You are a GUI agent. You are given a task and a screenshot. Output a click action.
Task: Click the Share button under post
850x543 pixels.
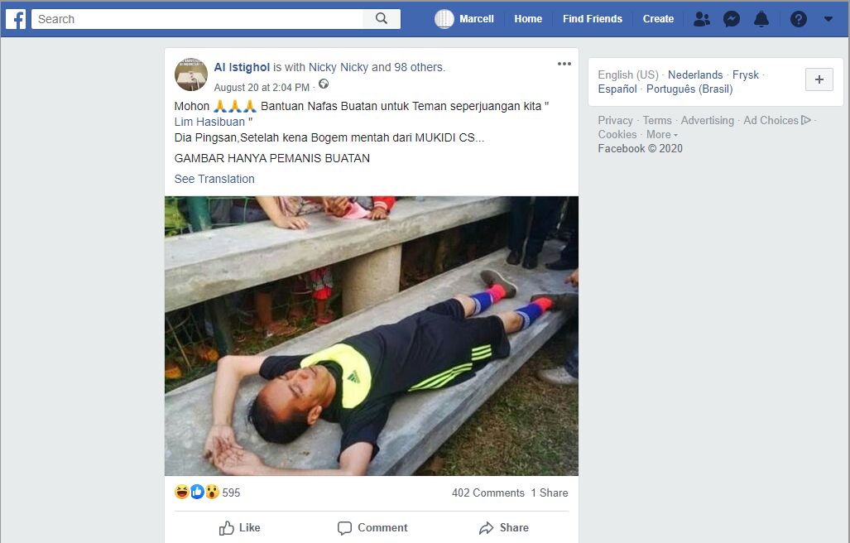503,528
